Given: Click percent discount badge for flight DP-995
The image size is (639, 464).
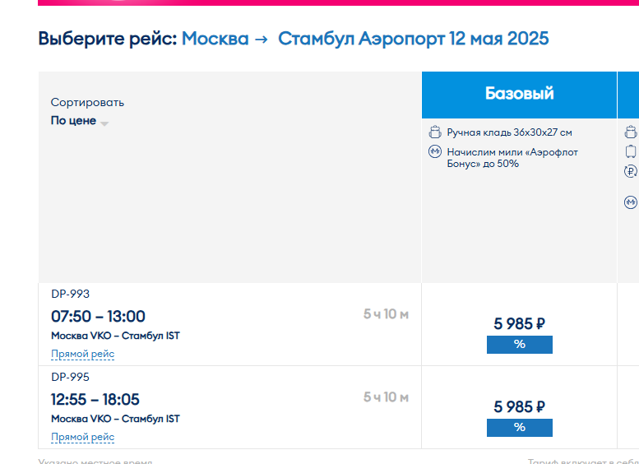Looking at the screenshot, I should (x=520, y=428).
